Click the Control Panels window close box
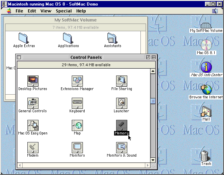This screenshot has width=224, height=175. [x=19, y=58]
